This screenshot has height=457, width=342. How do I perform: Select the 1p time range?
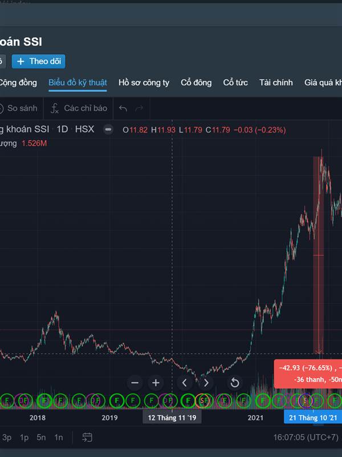(24, 438)
